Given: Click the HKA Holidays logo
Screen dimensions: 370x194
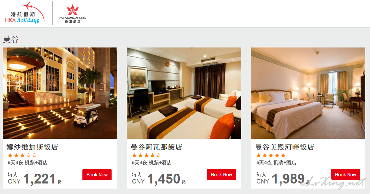Looking at the screenshot, I should point(25,13).
